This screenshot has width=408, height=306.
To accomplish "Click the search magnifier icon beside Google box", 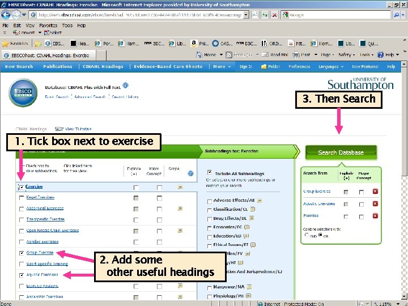I will point(396,15).
